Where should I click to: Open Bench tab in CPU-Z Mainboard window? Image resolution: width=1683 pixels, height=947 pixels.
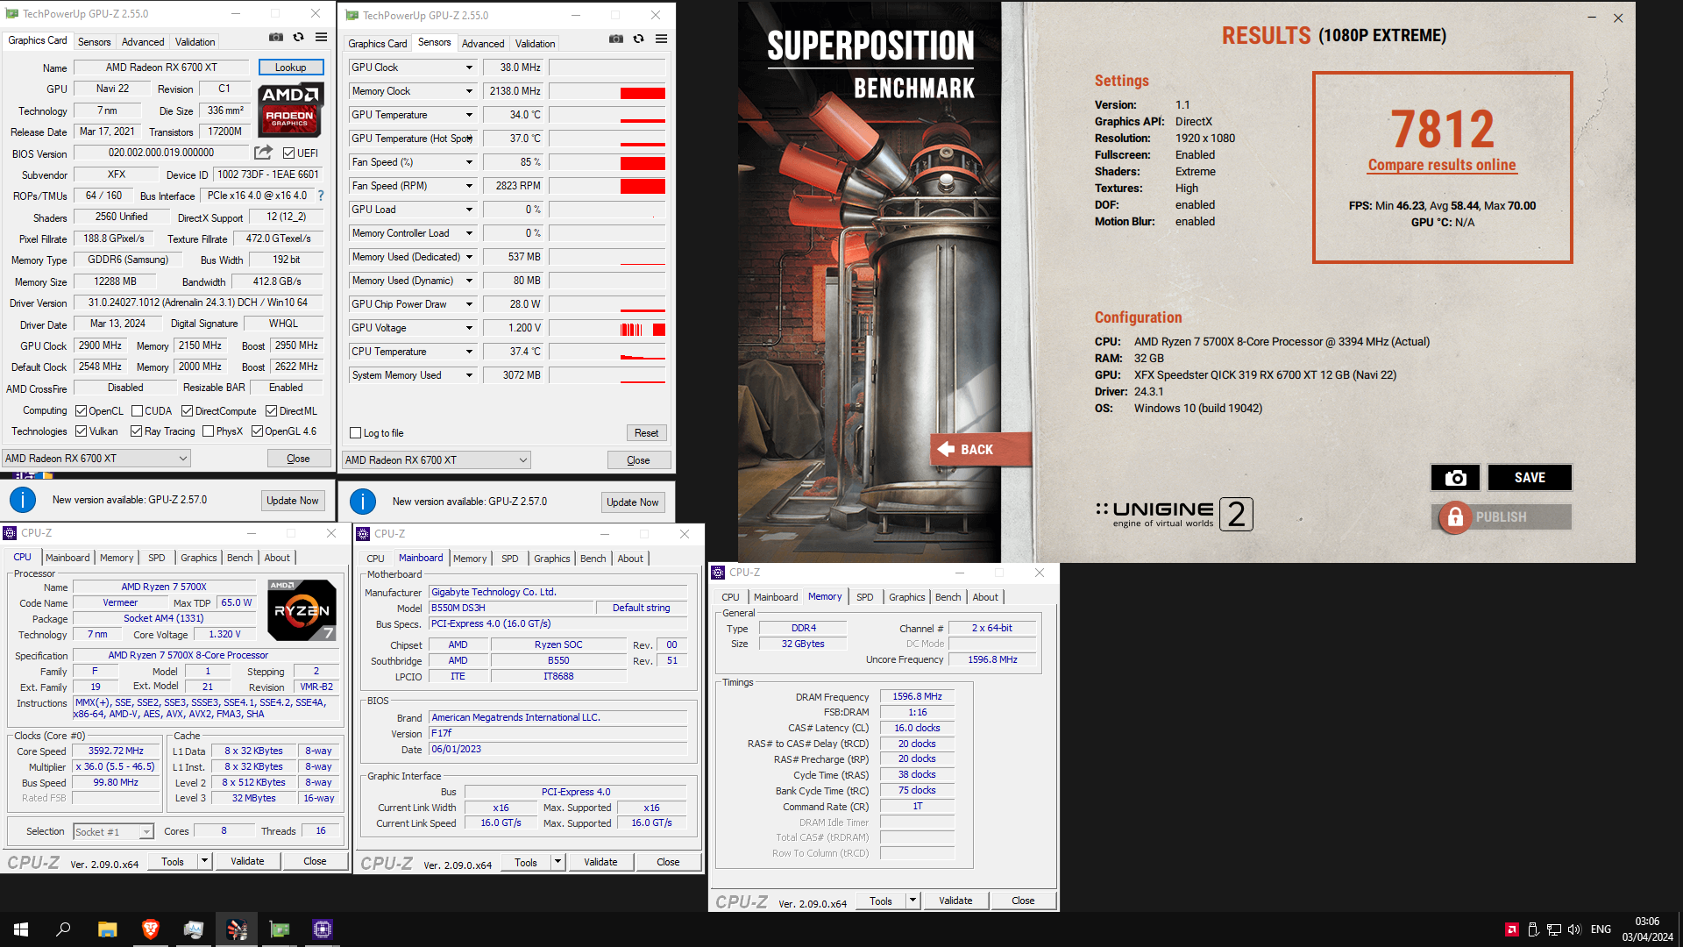[593, 559]
